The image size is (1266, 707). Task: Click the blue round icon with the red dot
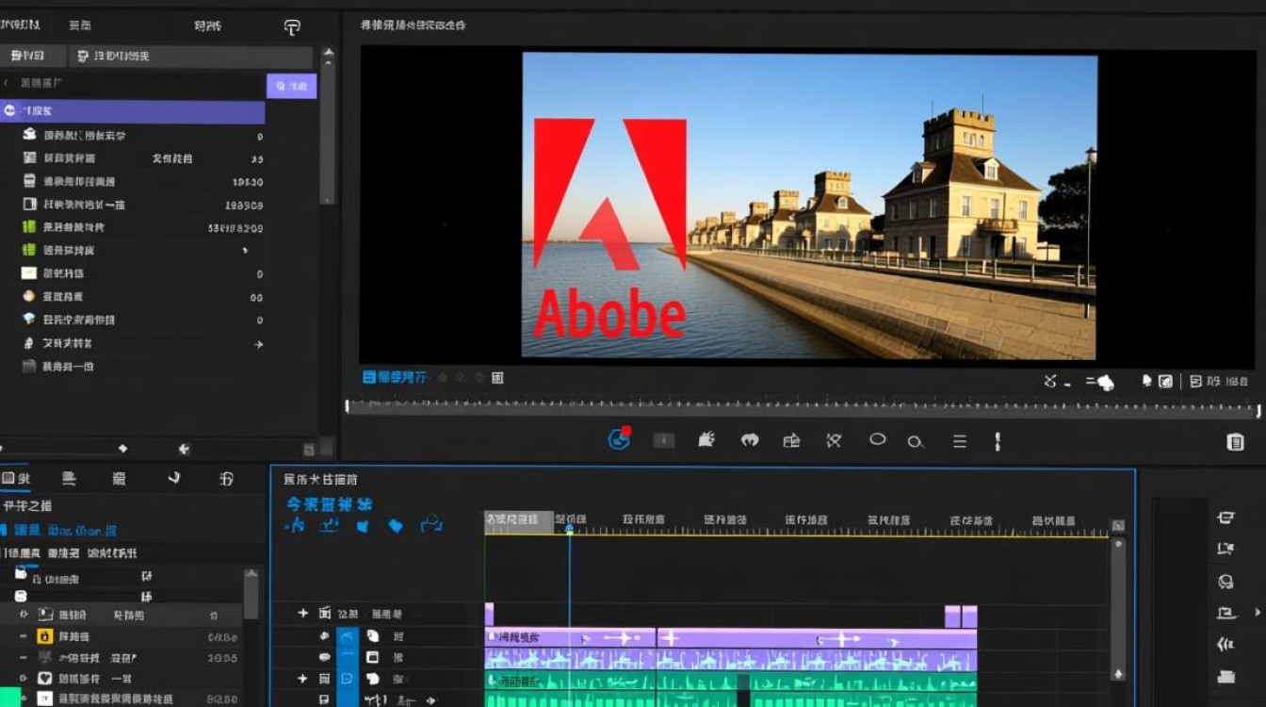(619, 438)
